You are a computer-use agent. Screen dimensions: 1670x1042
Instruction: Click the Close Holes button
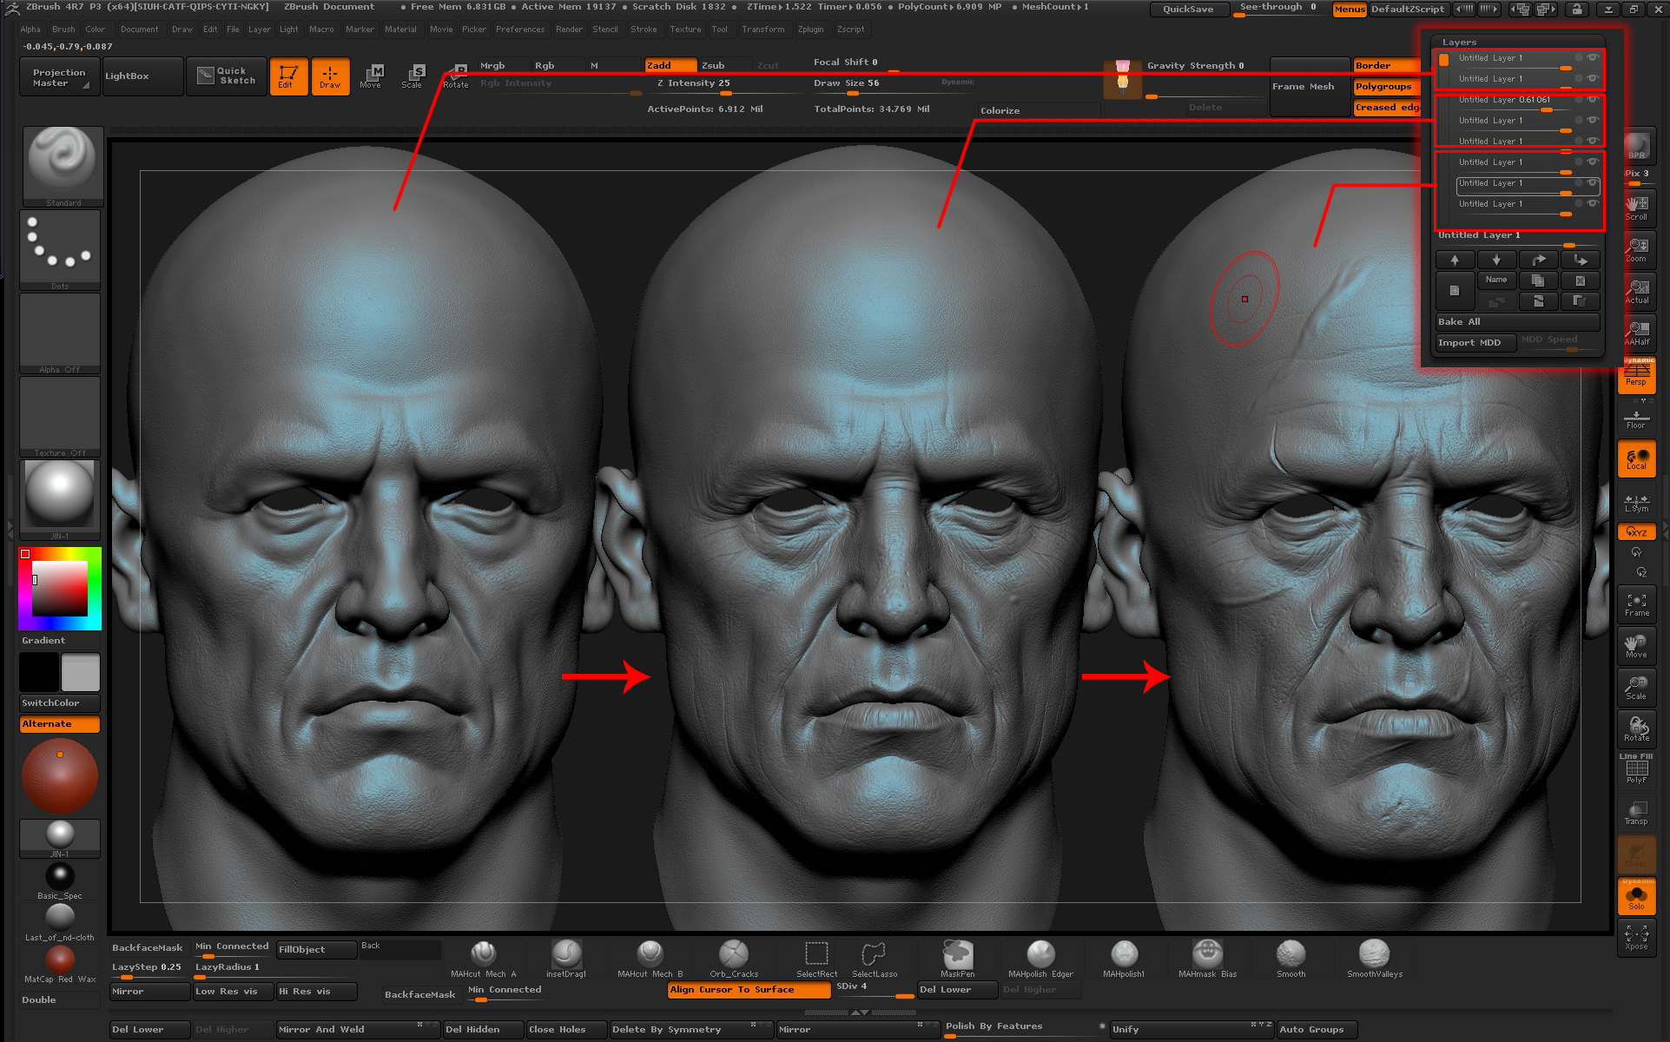tap(566, 1029)
